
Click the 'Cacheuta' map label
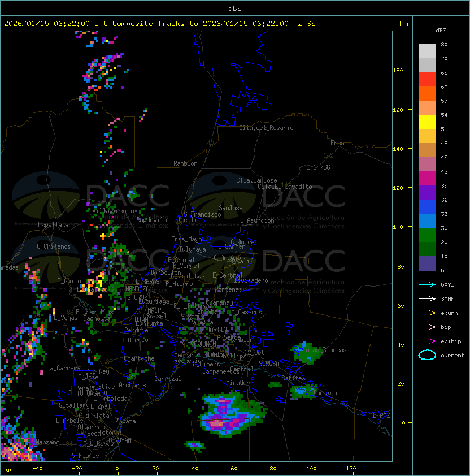(x=97, y=318)
